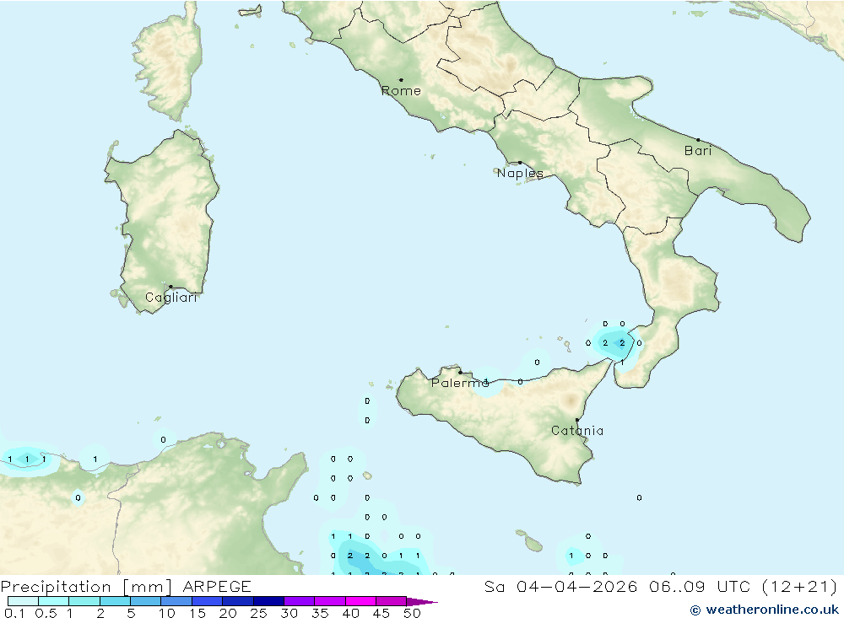Click the legend value label 10
Screen dimensions: 844x618
point(167,613)
